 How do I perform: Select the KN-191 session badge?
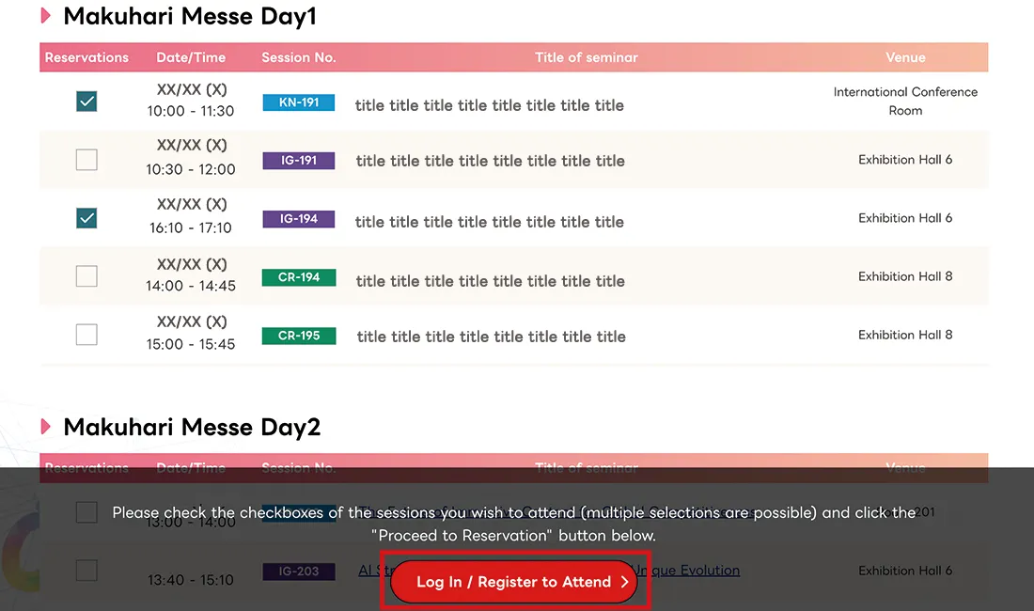(298, 102)
